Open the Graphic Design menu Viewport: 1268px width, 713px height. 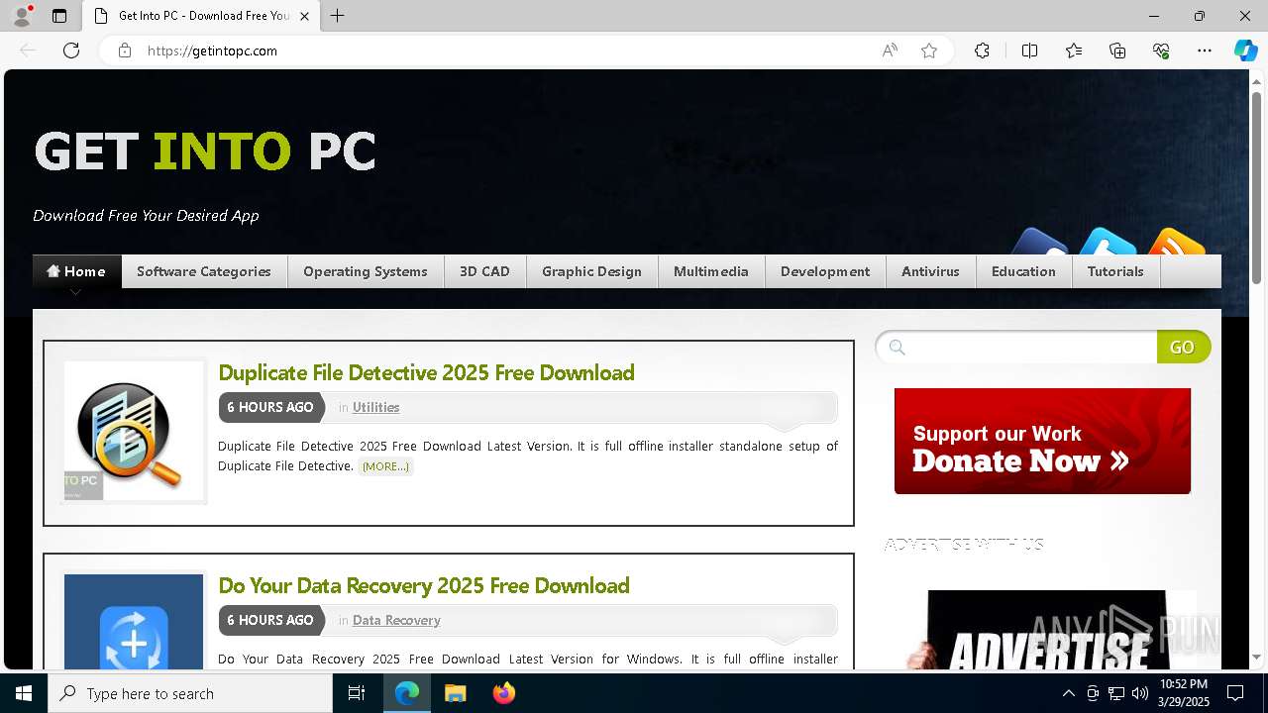coord(591,271)
